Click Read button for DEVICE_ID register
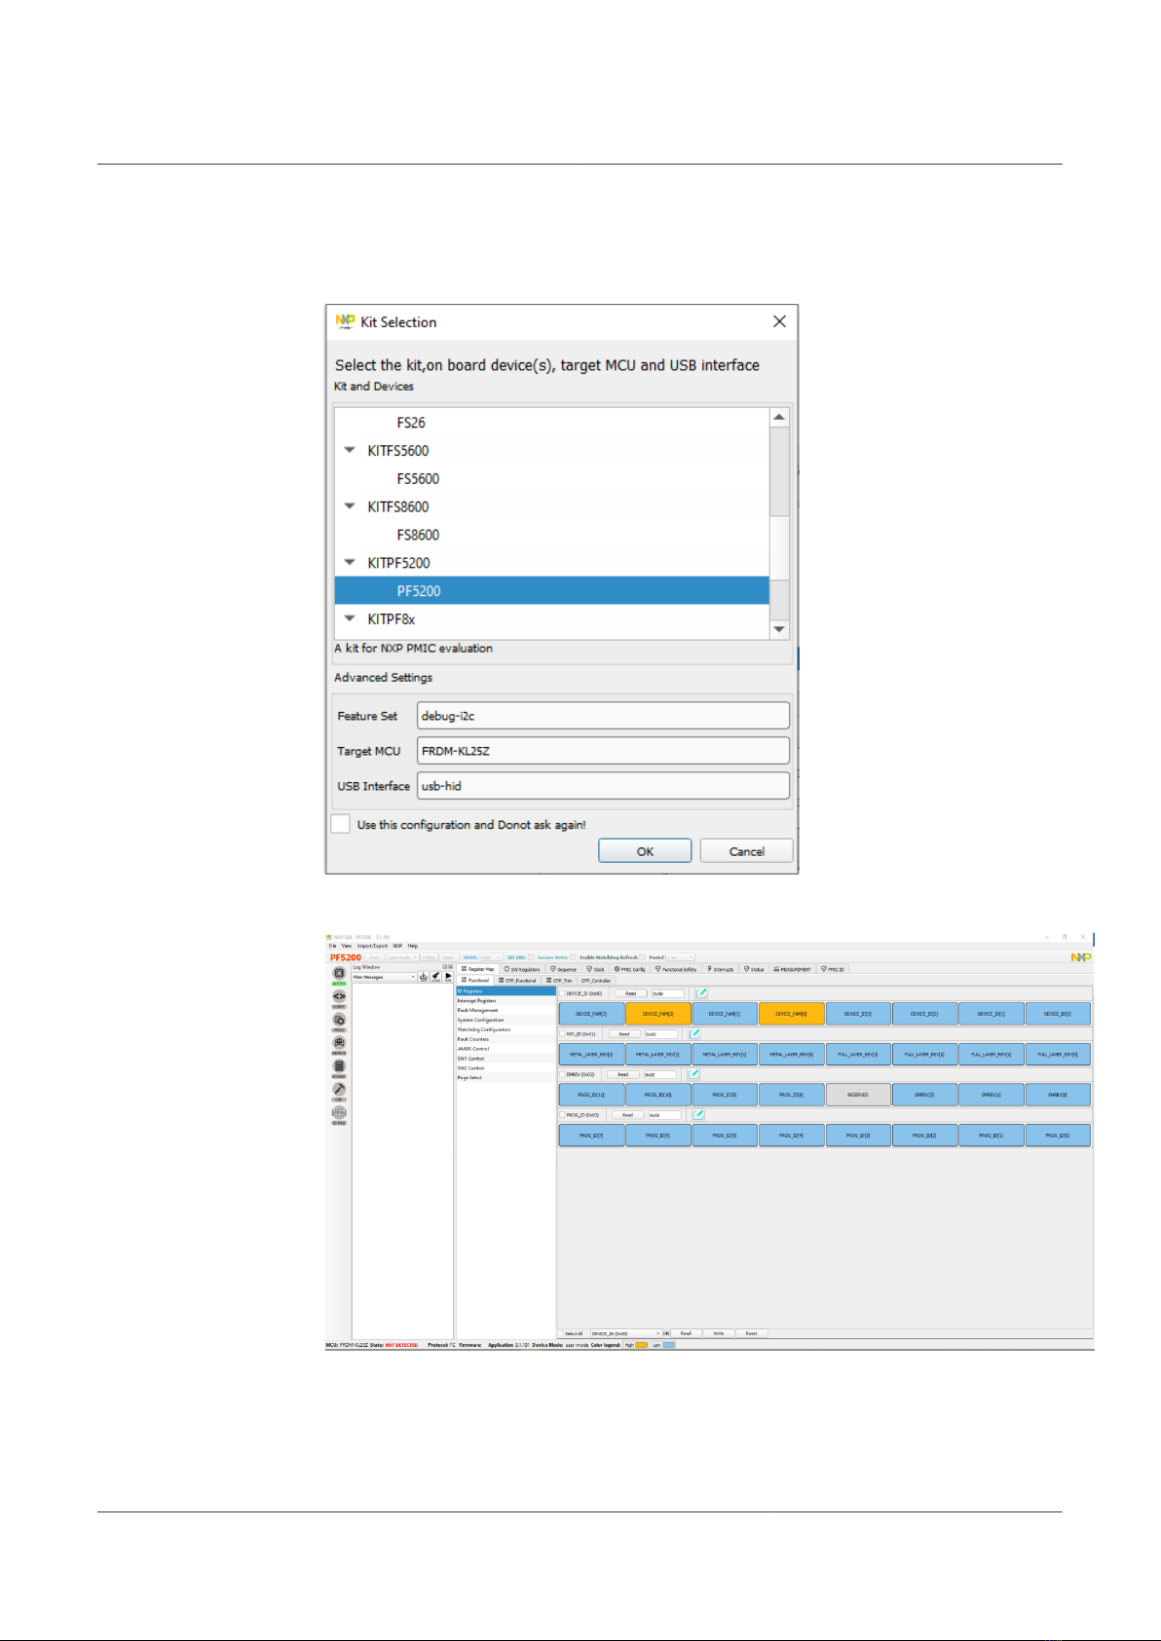1161x1641 pixels. click(631, 993)
